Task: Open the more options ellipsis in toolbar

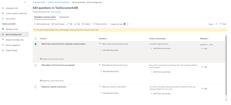Action: click(132, 24)
